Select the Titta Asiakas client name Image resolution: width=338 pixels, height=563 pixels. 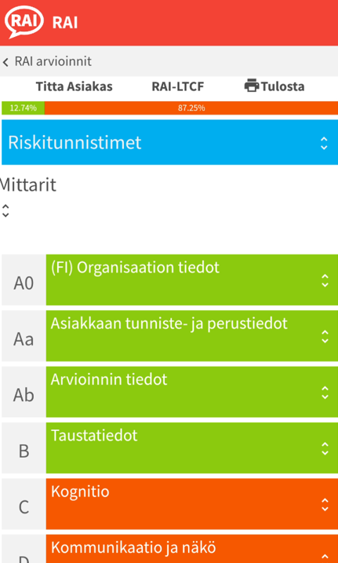[75, 86]
